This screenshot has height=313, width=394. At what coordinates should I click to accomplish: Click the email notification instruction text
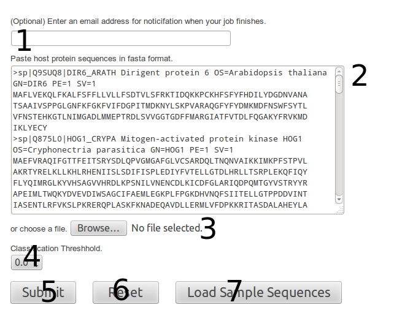pos(138,21)
